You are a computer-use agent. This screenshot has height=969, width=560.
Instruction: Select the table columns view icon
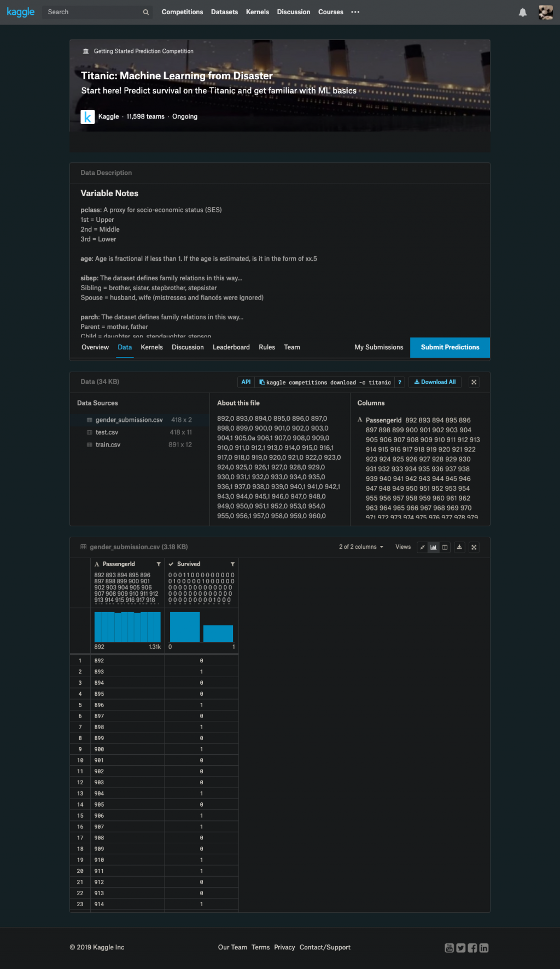click(445, 547)
